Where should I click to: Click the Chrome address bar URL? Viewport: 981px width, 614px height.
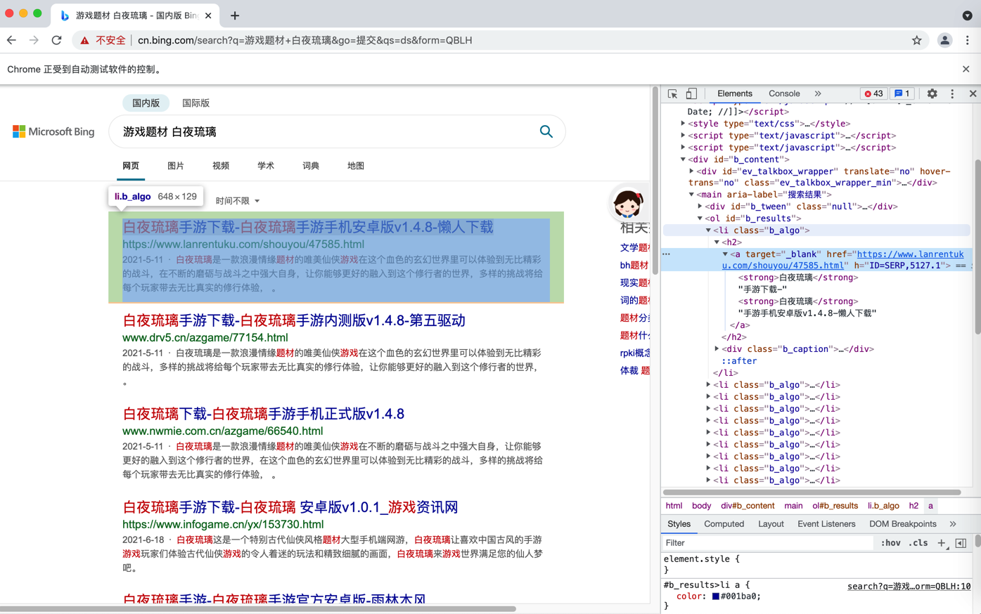304,40
